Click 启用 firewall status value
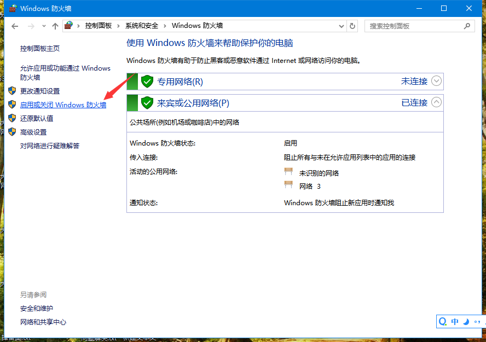This screenshot has height=342, width=486. click(x=291, y=143)
